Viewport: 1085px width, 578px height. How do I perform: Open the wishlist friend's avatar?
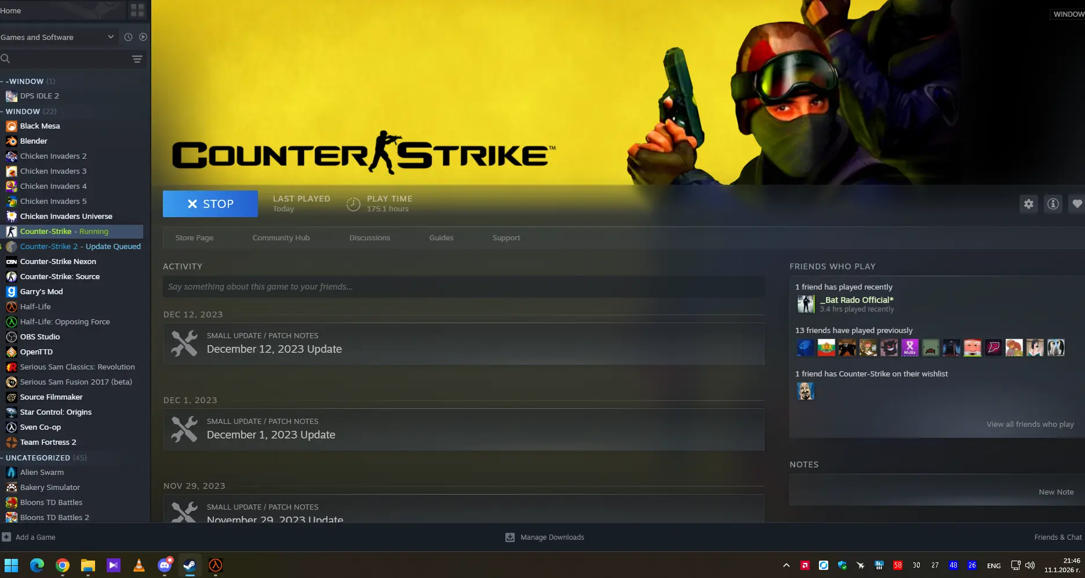(806, 391)
